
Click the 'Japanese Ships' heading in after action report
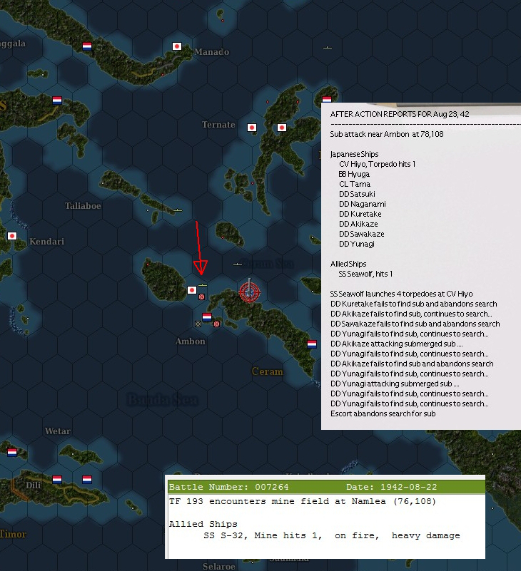pos(355,154)
